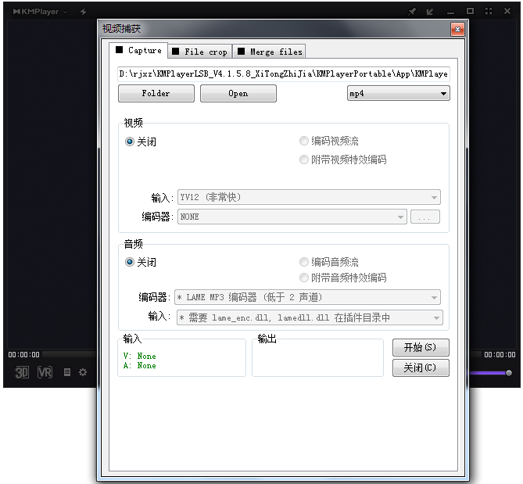This screenshot has width=523, height=484.
Task: Select 附带视频特效编码 radio button
Action: pos(303,160)
